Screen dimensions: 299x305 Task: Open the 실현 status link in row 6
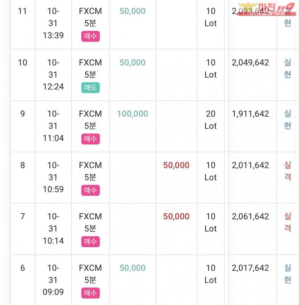point(288,274)
